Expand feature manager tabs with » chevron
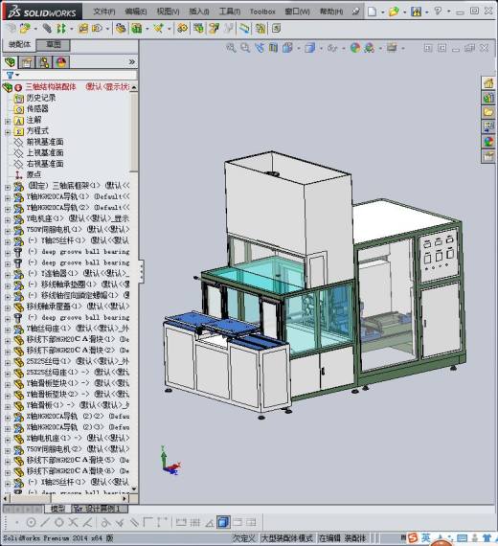The image size is (498, 546). 131,62
